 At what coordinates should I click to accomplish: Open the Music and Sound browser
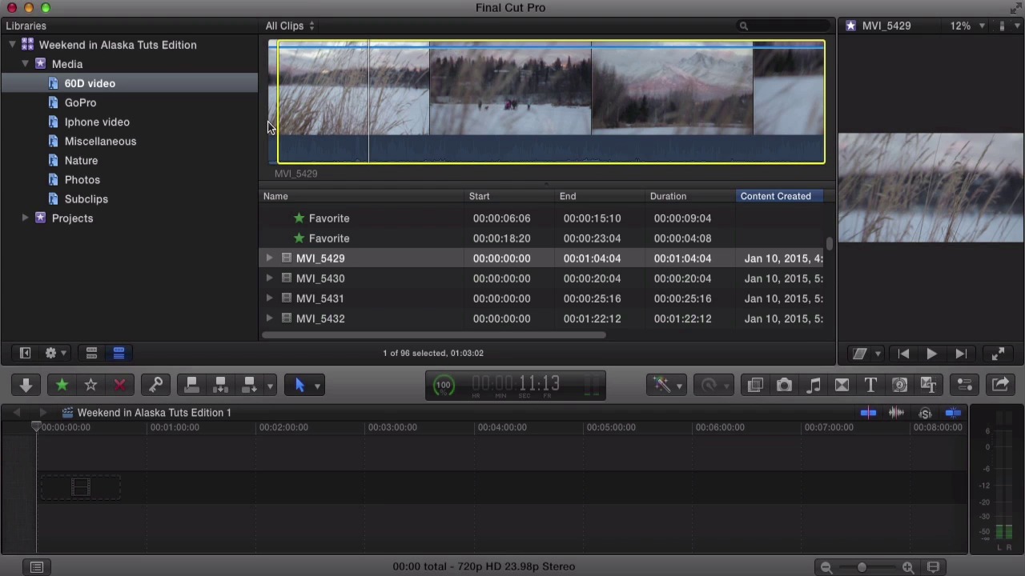813,386
